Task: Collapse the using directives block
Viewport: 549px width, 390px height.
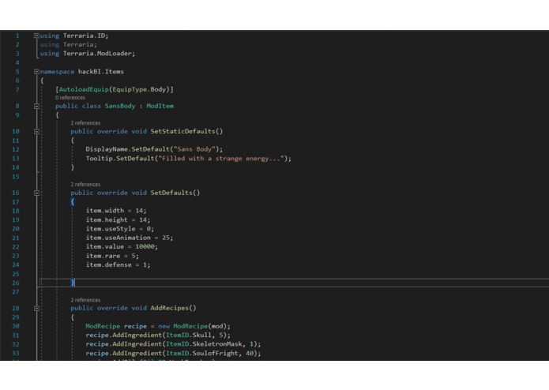Action: (x=37, y=36)
